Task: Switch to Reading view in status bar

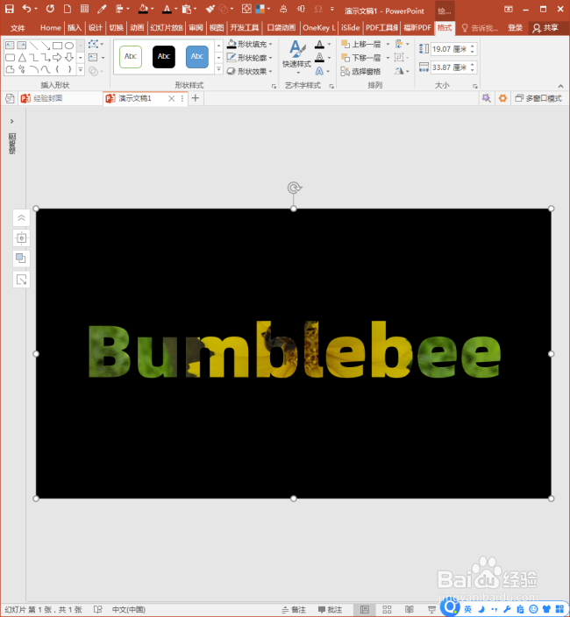Action: (410, 609)
